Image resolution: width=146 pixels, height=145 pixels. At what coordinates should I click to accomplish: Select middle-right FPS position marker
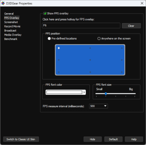click(122, 60)
